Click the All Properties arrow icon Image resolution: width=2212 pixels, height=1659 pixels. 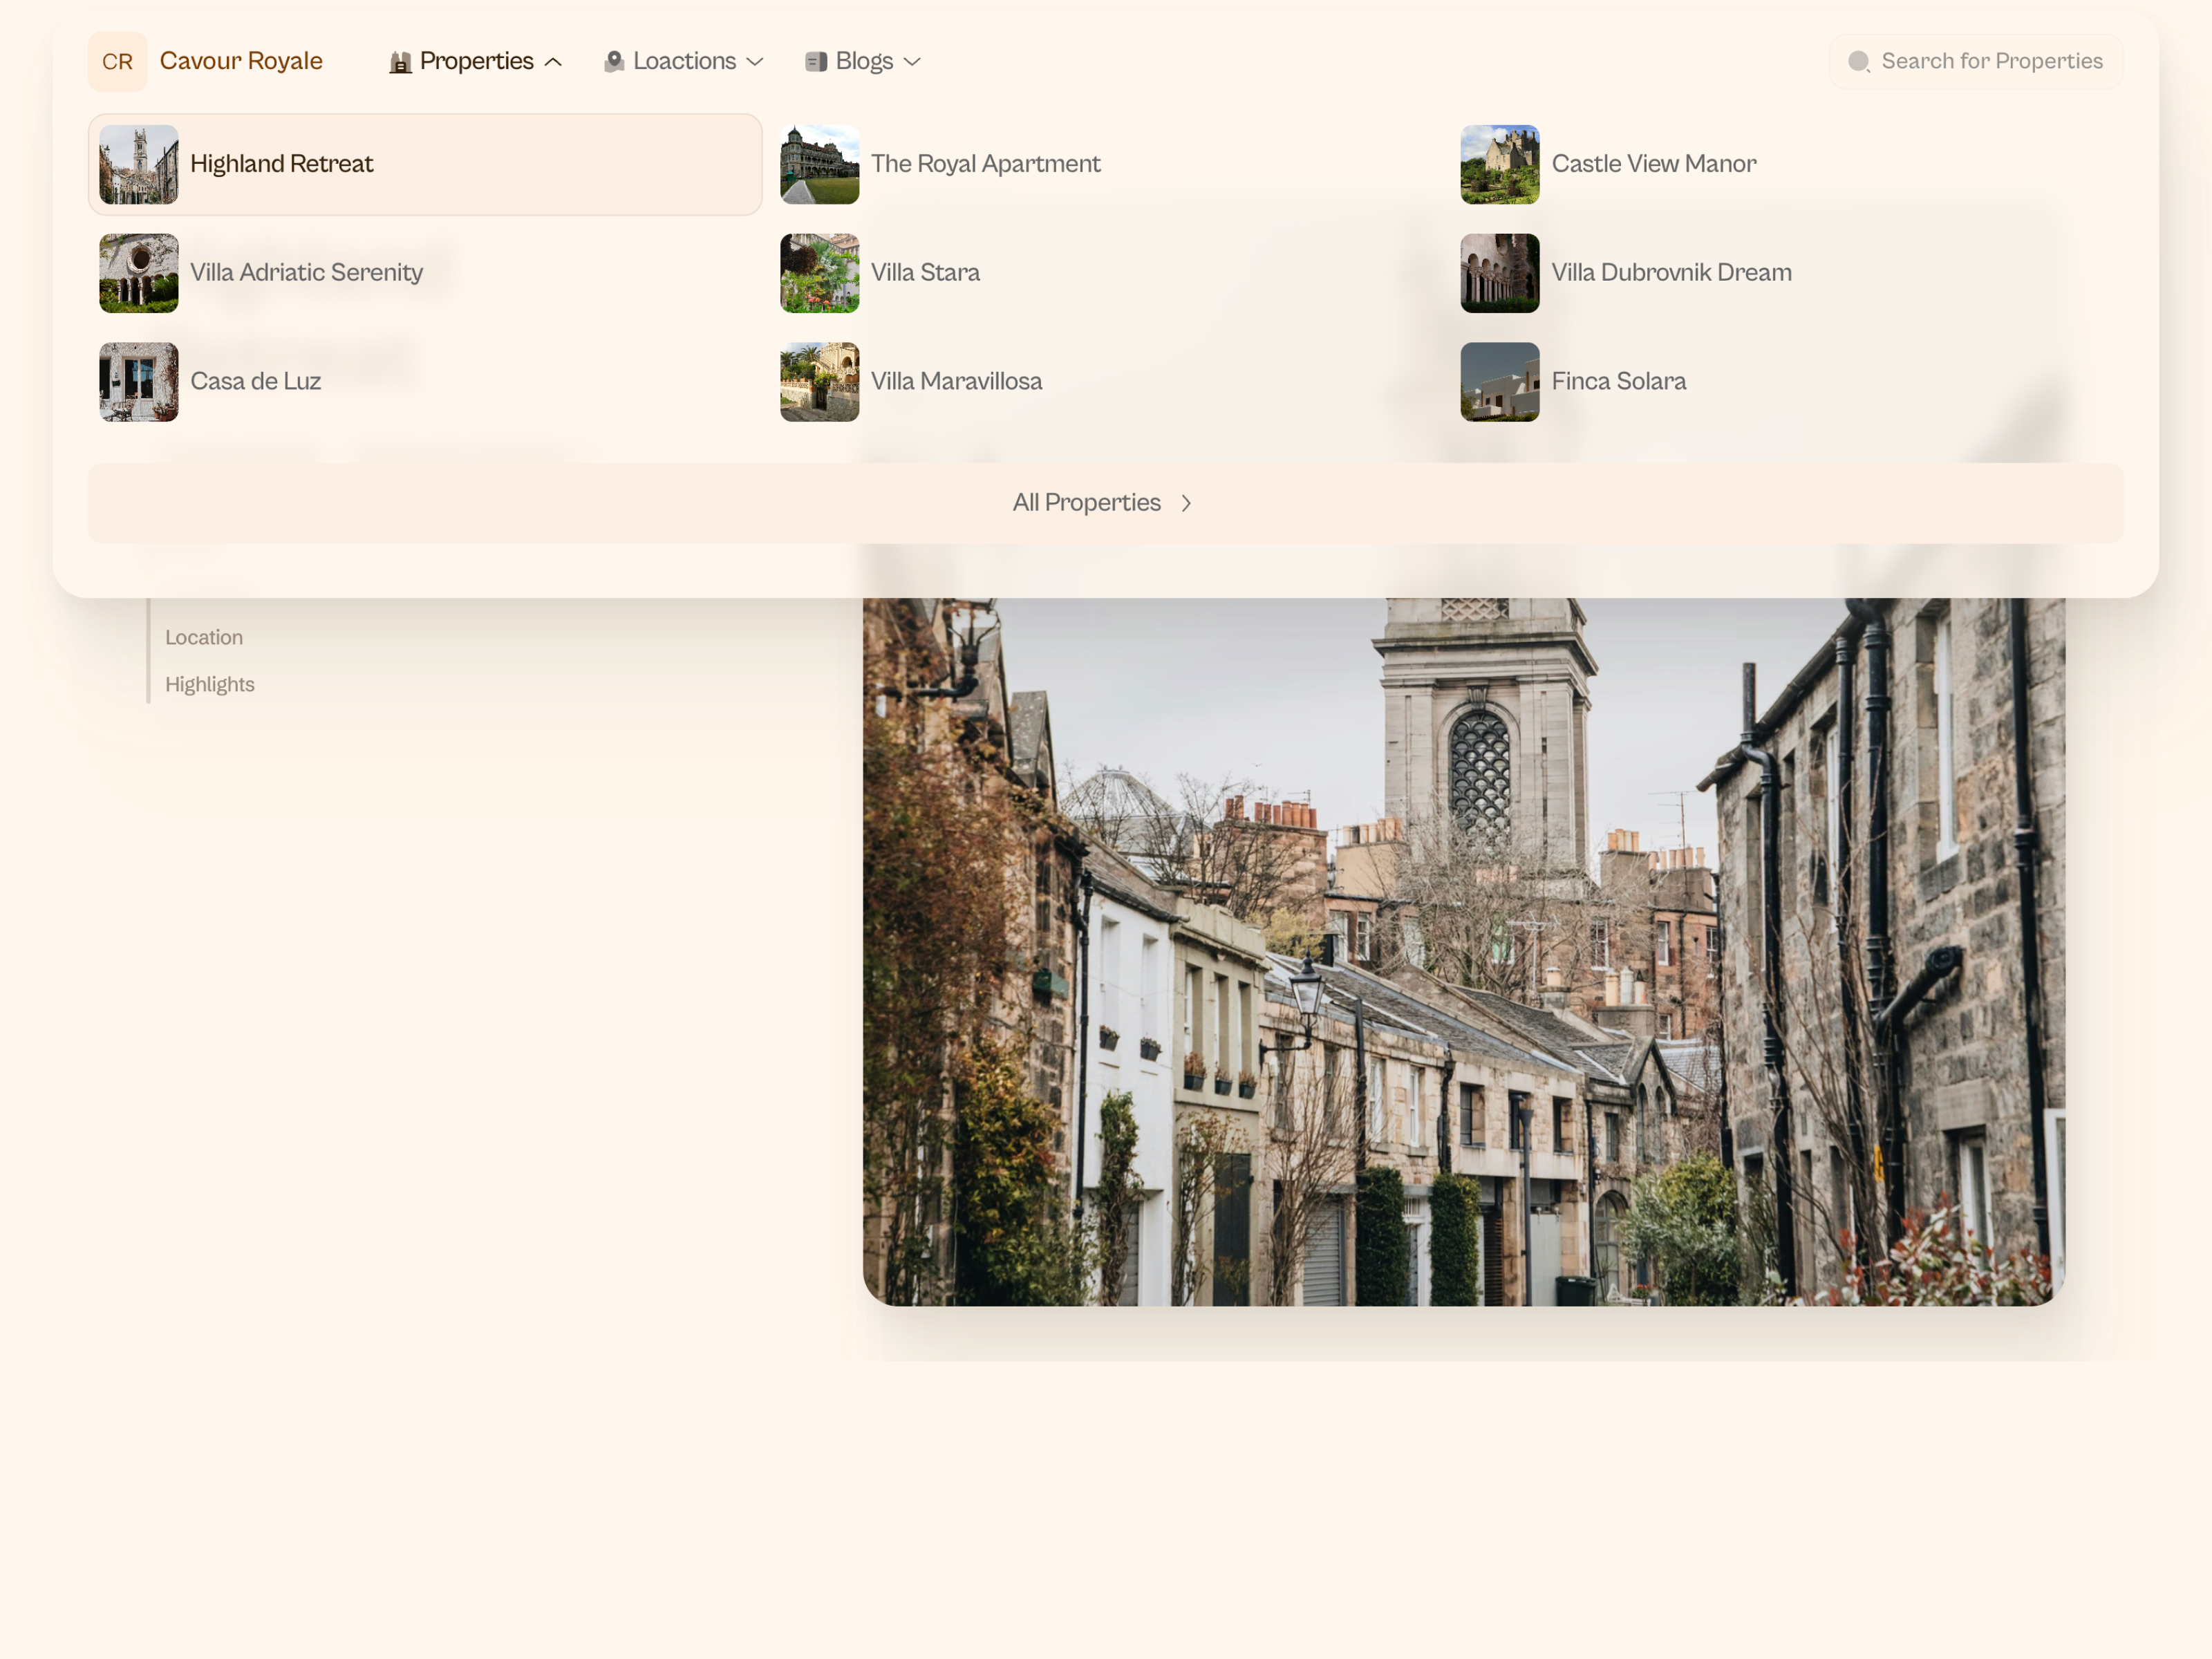1186,503
